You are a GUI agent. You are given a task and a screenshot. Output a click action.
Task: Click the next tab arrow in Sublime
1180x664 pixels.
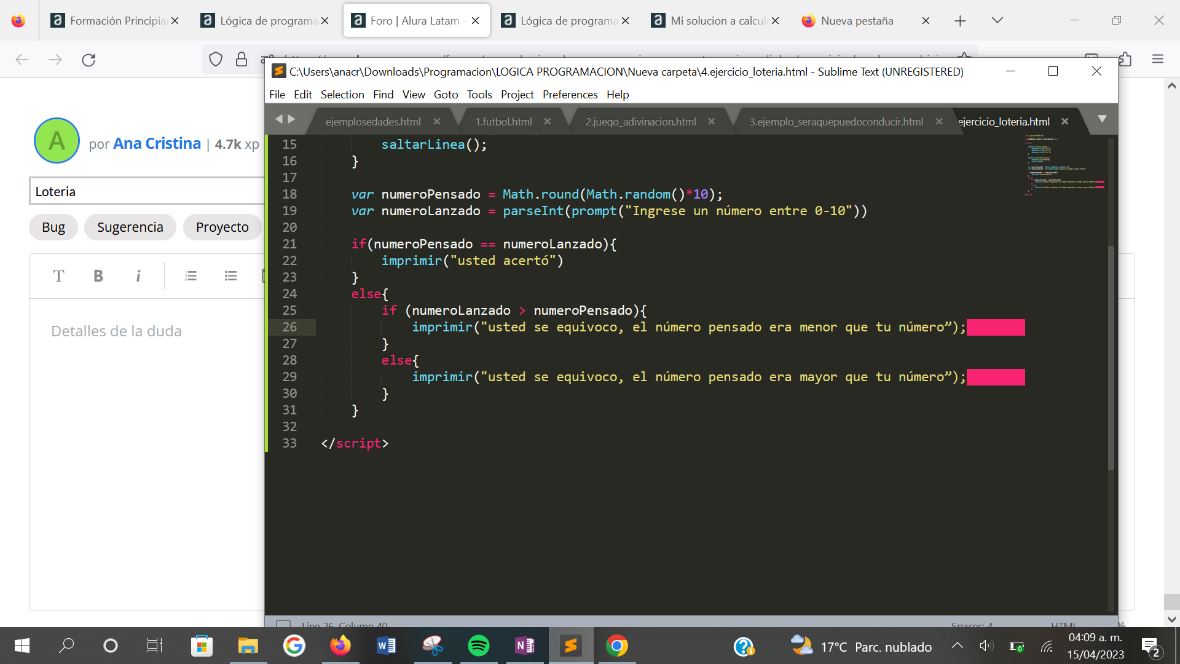click(291, 119)
